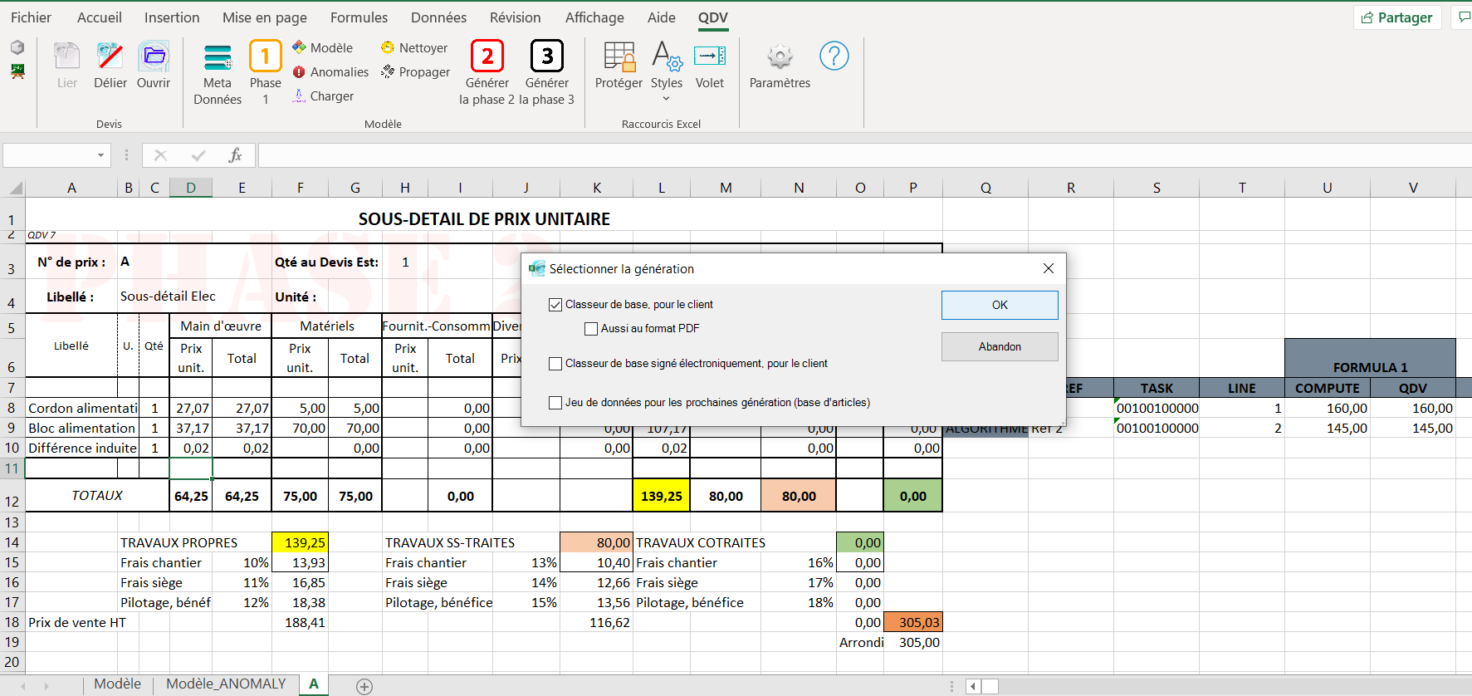Click the Propager tool
The image size is (1472, 696).
click(415, 72)
